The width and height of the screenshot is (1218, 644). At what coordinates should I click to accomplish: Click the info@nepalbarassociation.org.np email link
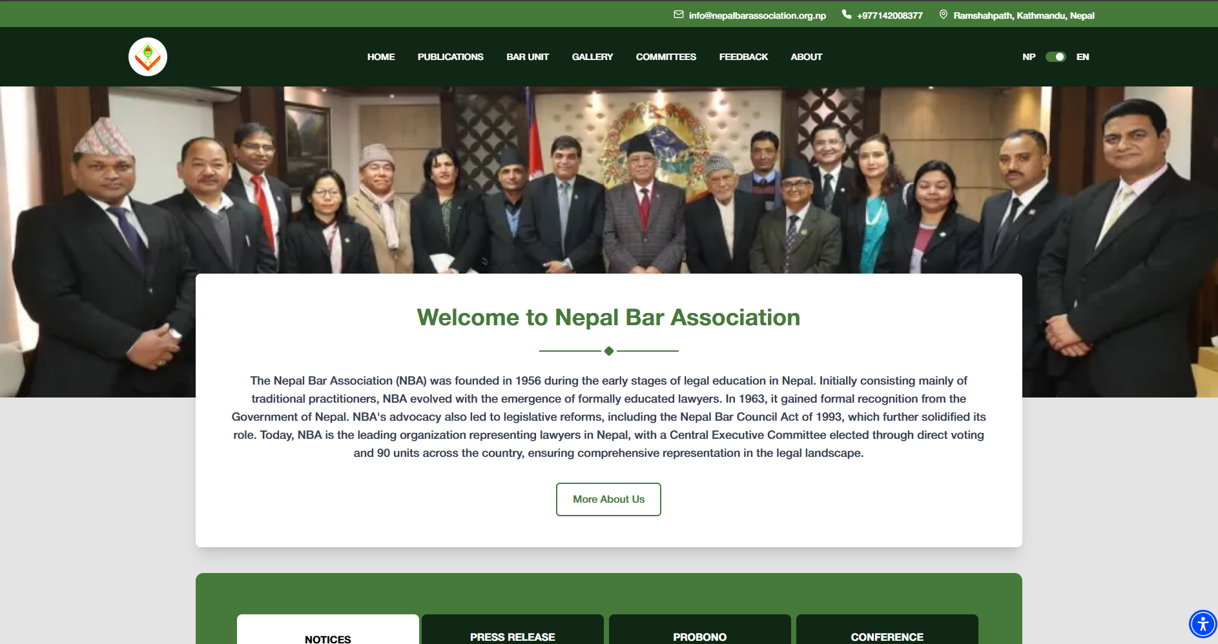pyautogui.click(x=757, y=15)
